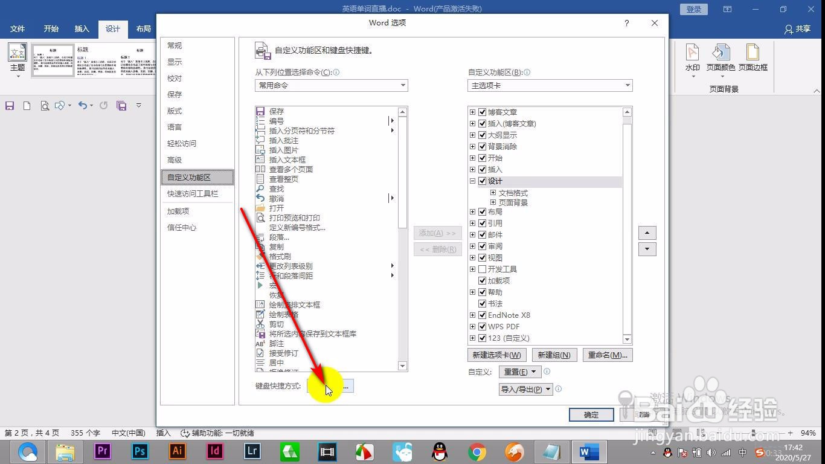The image size is (825, 464).
Task: Click the 登录 sign-in button
Action: [x=694, y=9]
